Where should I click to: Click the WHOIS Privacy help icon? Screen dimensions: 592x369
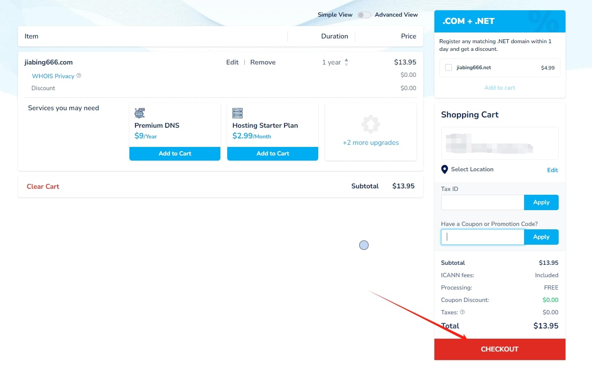pos(79,76)
